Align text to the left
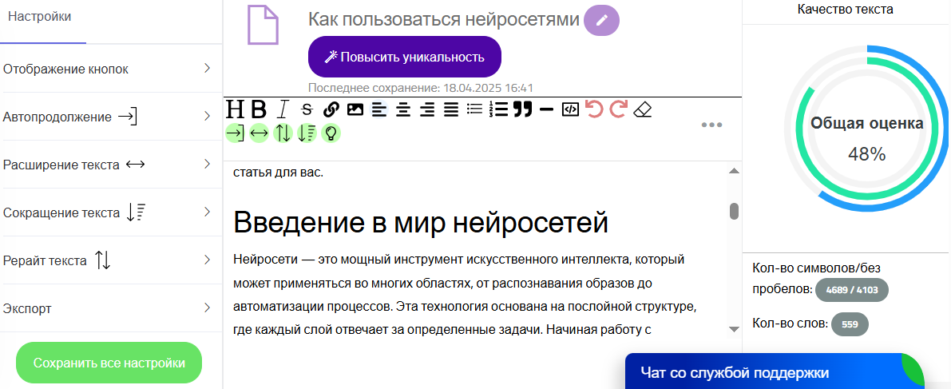Screen dimensions: 951x389 point(378,109)
